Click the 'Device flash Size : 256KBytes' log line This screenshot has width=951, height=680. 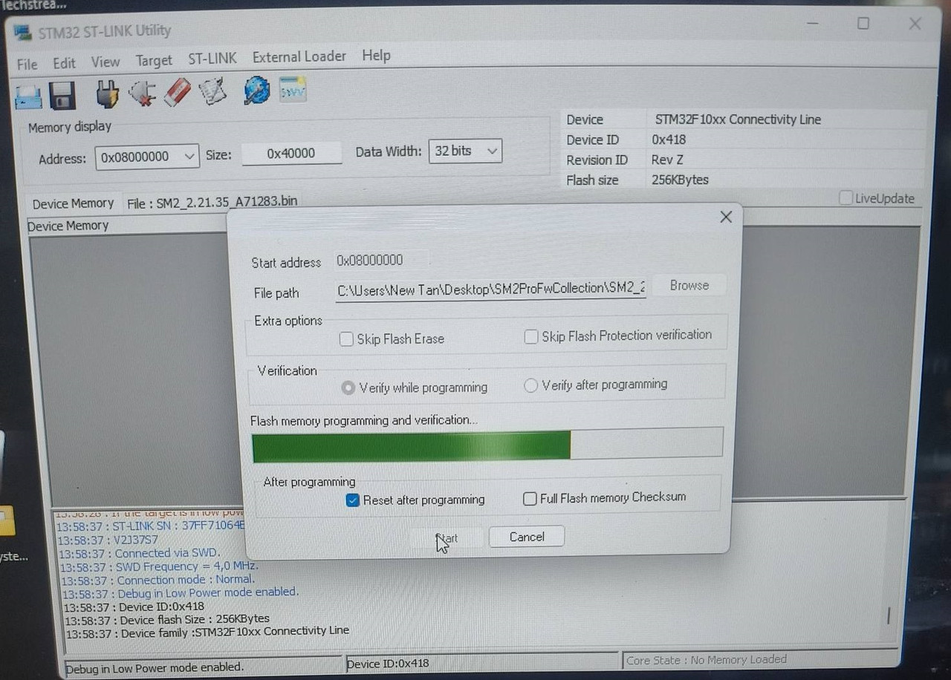[x=167, y=619]
